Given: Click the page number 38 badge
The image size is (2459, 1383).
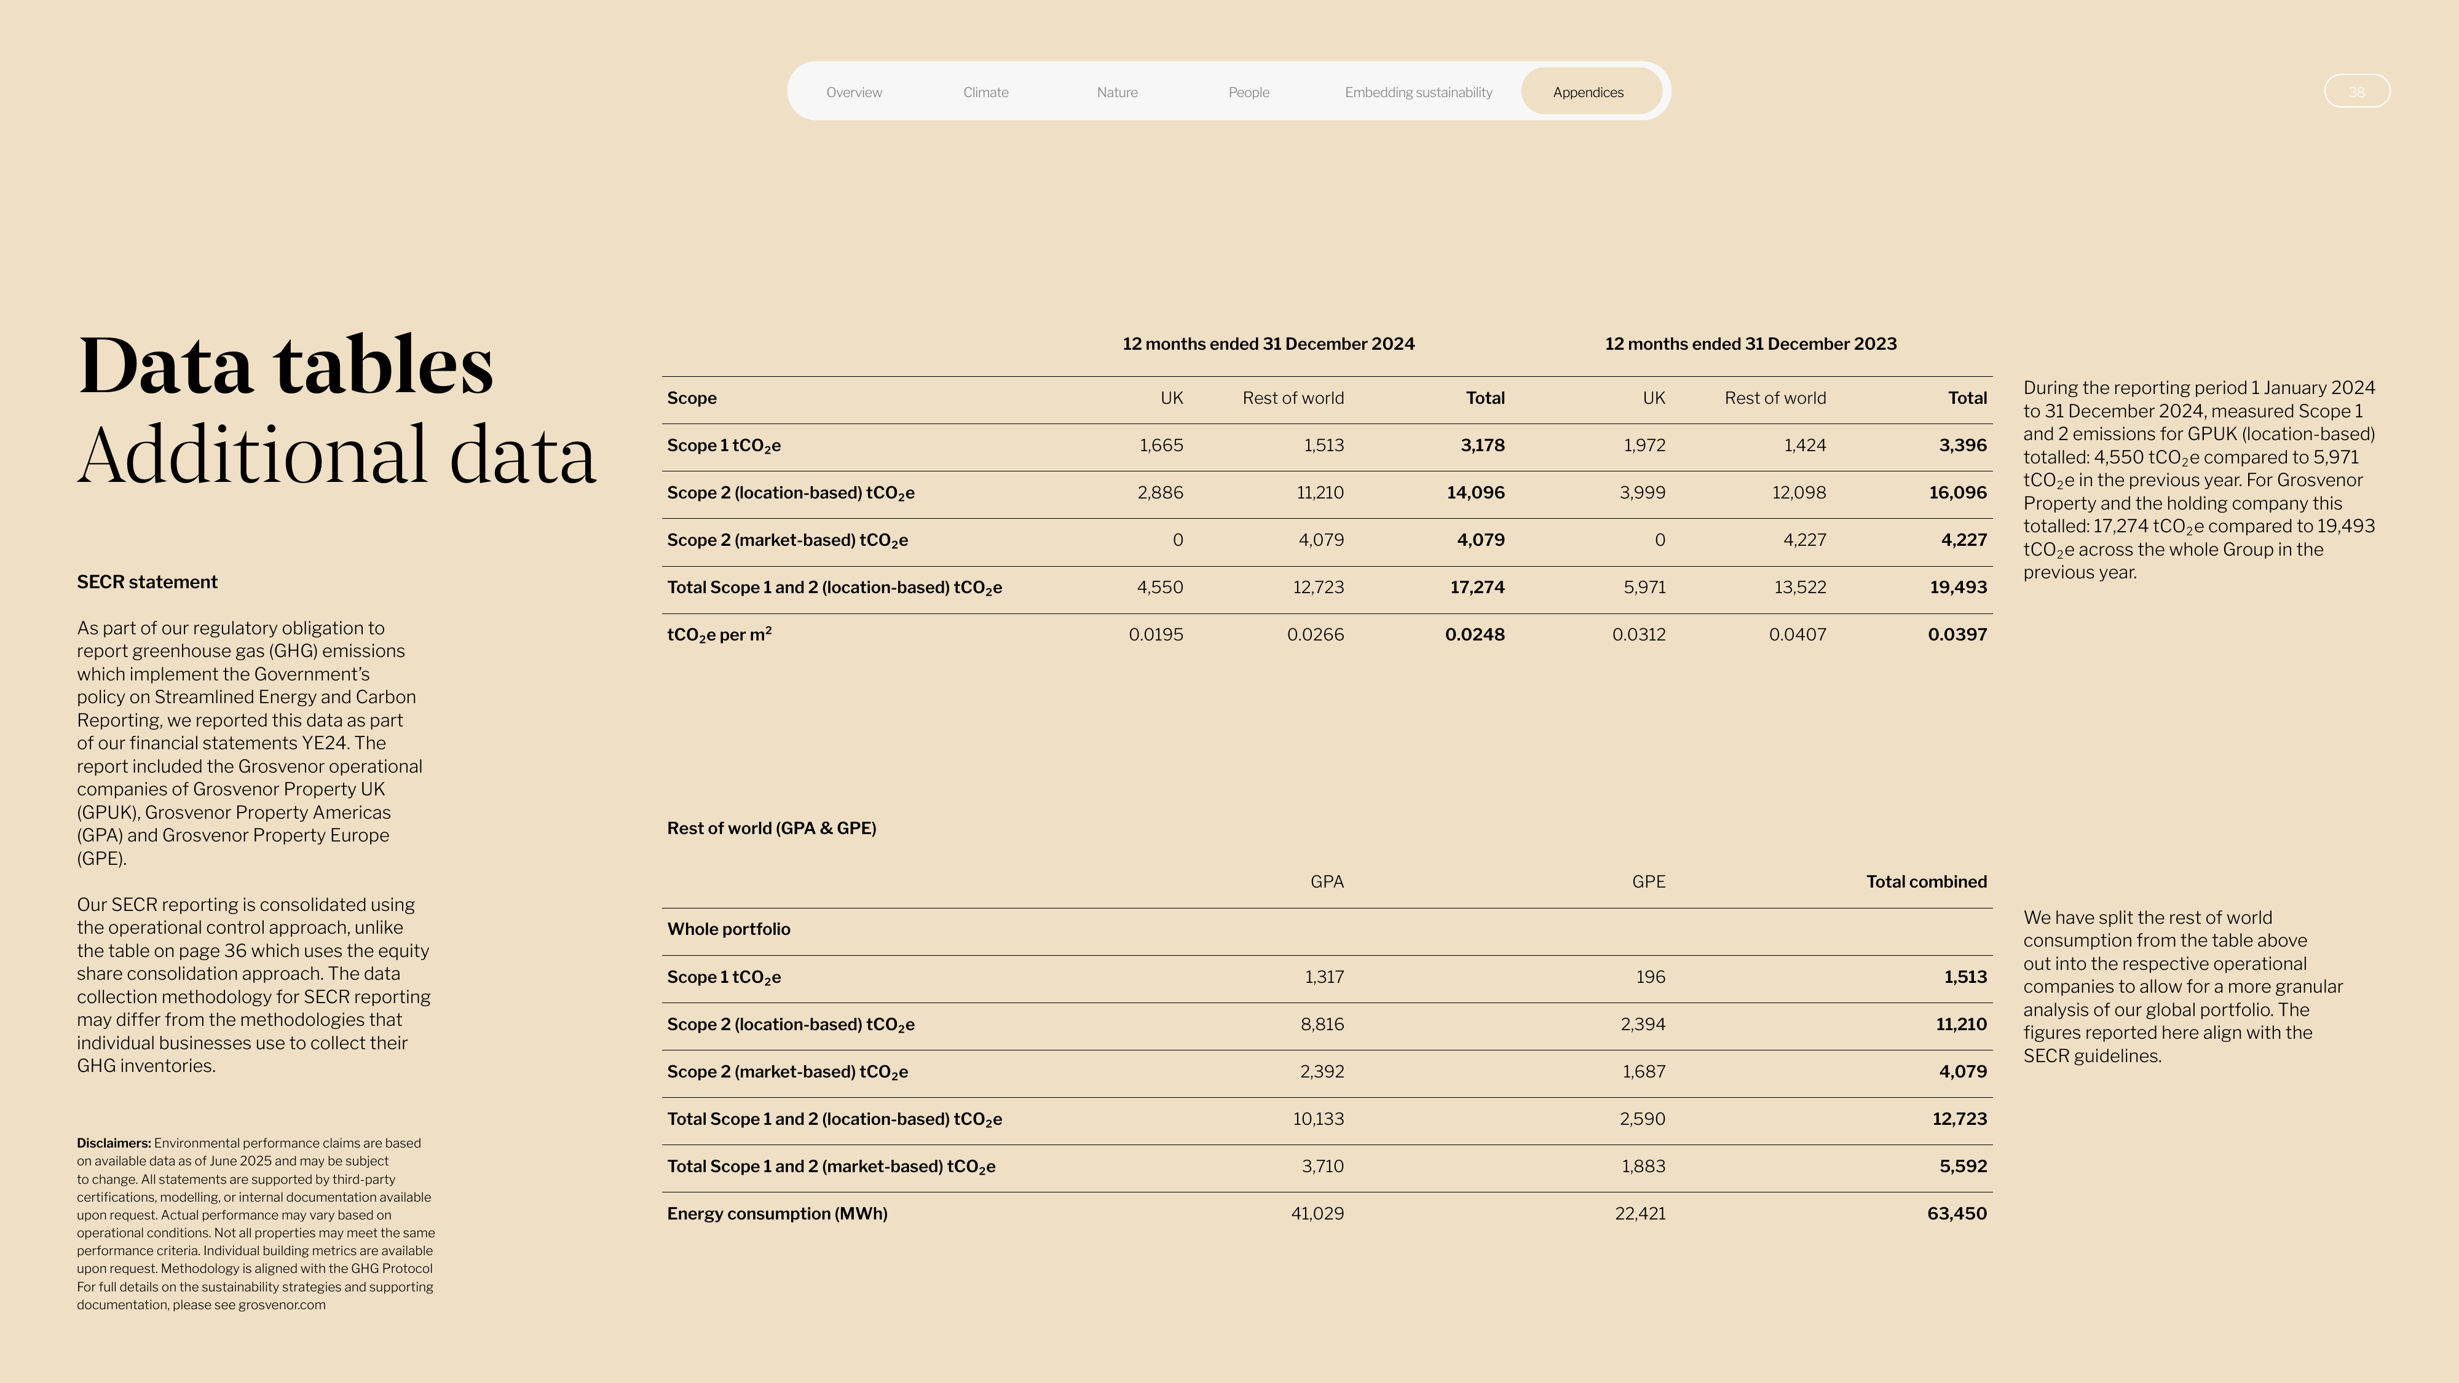Looking at the screenshot, I should click(2357, 92).
